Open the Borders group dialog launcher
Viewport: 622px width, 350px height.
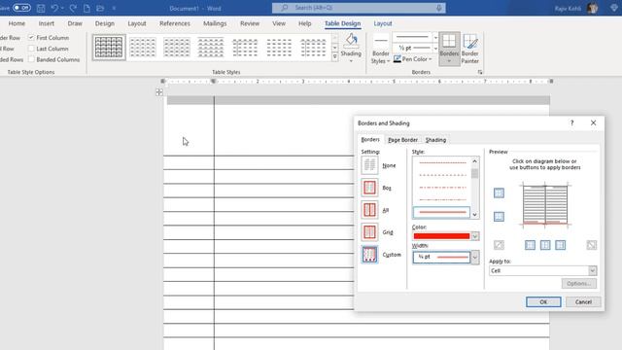point(480,72)
